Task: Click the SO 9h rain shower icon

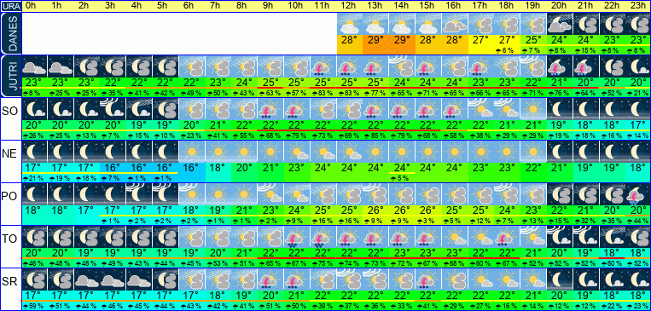Action: coord(270,109)
